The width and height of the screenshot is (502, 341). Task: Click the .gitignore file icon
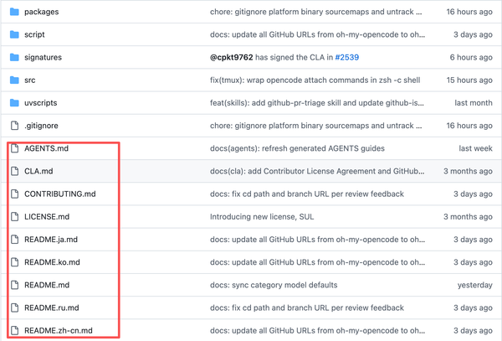tap(14, 126)
